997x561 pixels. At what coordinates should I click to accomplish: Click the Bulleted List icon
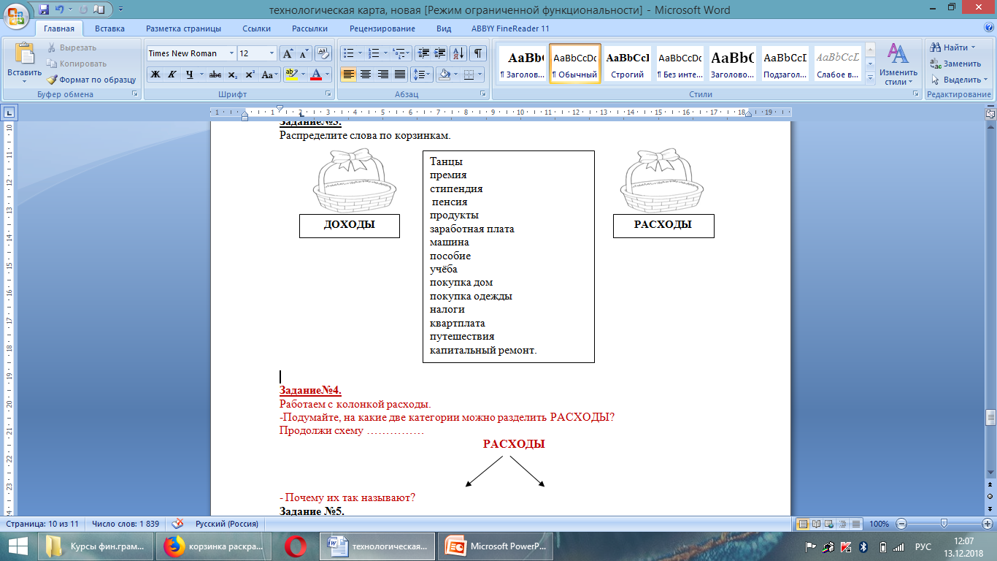coord(348,53)
